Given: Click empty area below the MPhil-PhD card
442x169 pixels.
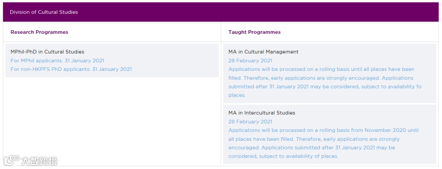Looking at the screenshot, I should click(x=110, y=122).
